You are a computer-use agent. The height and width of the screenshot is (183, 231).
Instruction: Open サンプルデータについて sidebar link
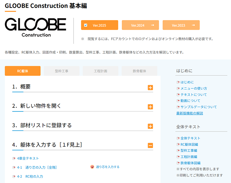[x=199, y=107]
